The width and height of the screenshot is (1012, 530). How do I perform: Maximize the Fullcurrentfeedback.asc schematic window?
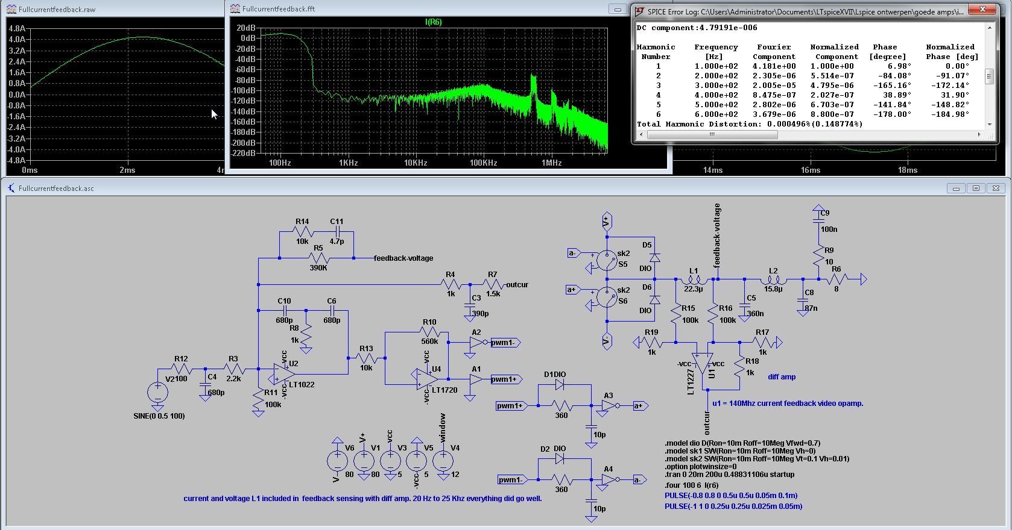coord(976,189)
